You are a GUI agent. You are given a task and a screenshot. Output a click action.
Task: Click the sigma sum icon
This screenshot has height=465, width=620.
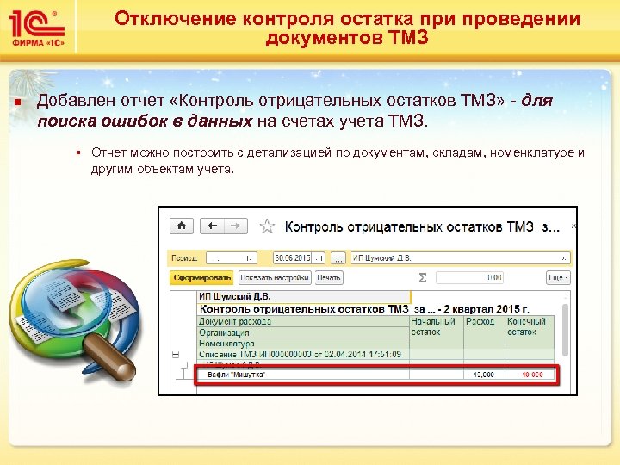(x=423, y=278)
